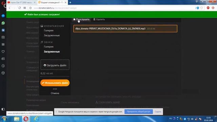
Task: Reload the current page
Action: (x=20, y=8)
